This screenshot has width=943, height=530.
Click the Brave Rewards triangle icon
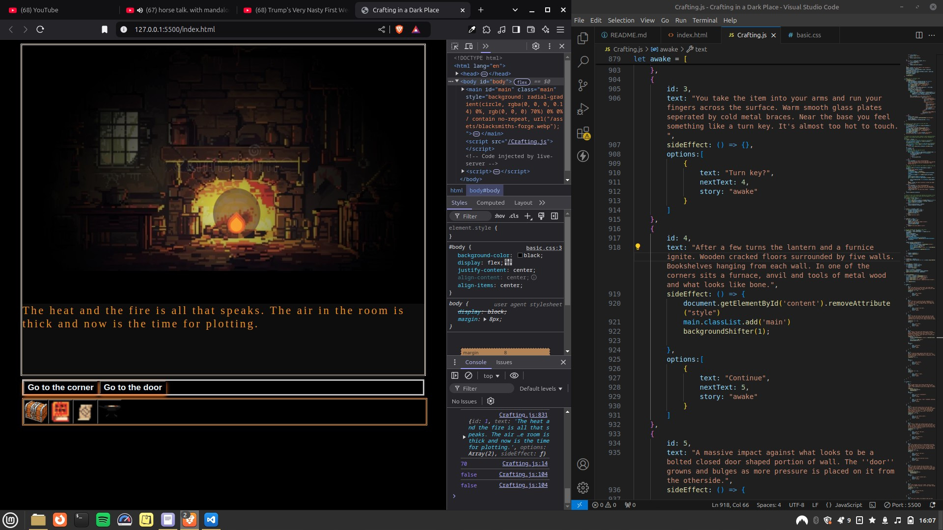416,29
